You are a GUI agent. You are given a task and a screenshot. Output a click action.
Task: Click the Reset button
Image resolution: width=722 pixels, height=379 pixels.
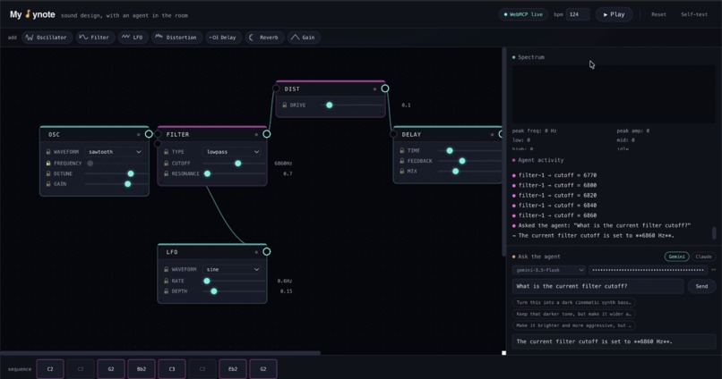658,14
